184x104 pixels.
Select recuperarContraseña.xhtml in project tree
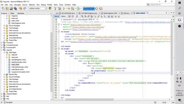(20, 72)
